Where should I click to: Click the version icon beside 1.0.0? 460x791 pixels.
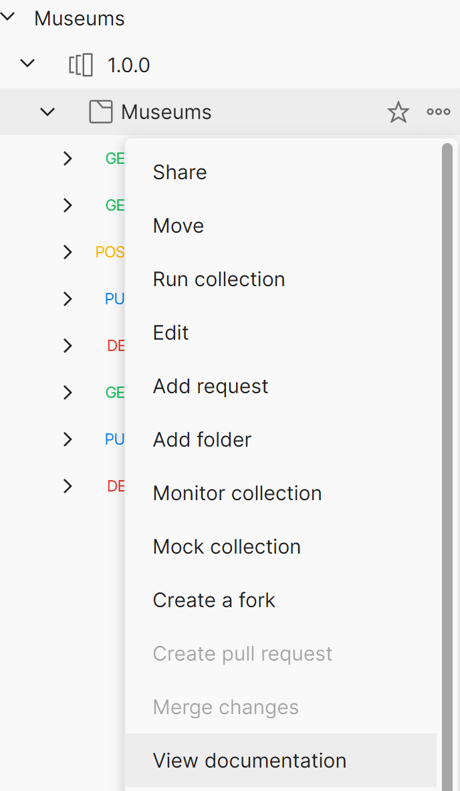pos(80,66)
